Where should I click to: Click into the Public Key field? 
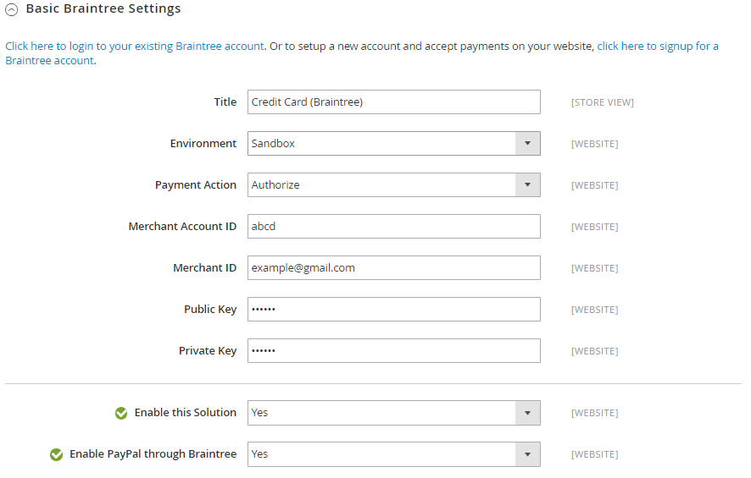pos(393,310)
